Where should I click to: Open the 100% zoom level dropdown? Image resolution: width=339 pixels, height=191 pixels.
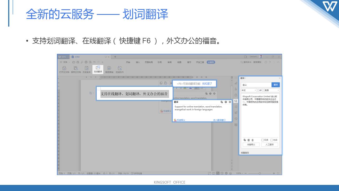pos(239,173)
